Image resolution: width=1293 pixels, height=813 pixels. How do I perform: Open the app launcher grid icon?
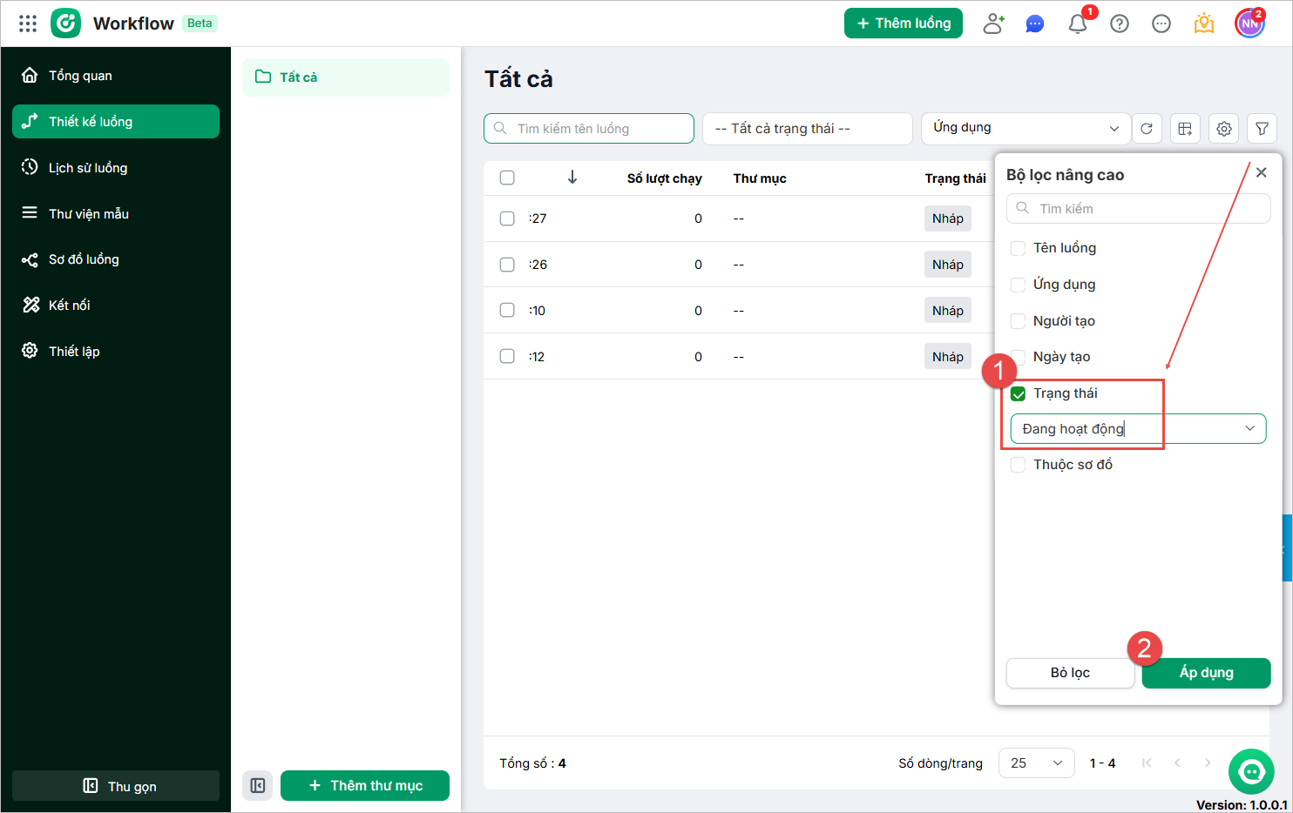28,24
